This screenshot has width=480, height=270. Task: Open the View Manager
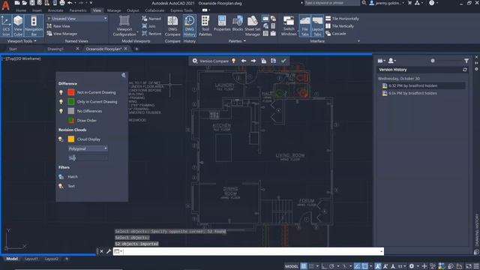pyautogui.click(x=62, y=34)
